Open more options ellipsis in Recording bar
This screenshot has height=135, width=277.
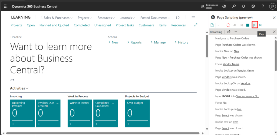[235, 32]
